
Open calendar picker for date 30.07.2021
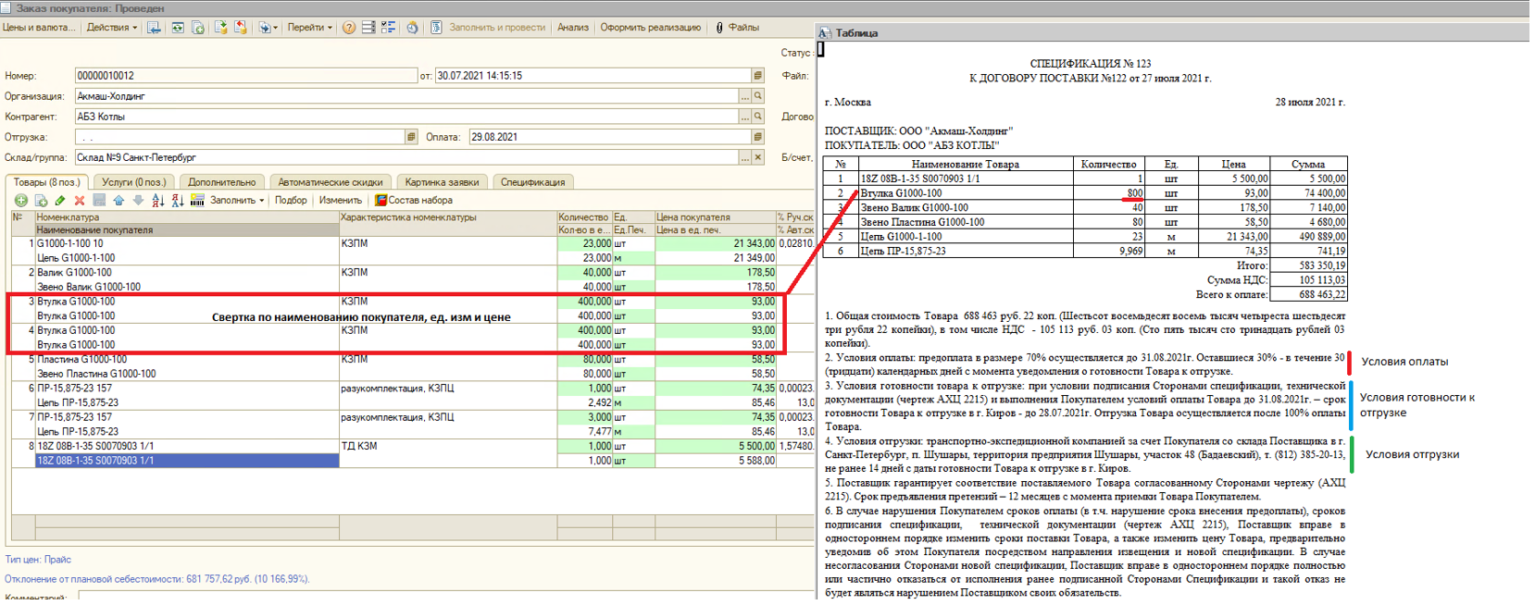click(x=757, y=76)
